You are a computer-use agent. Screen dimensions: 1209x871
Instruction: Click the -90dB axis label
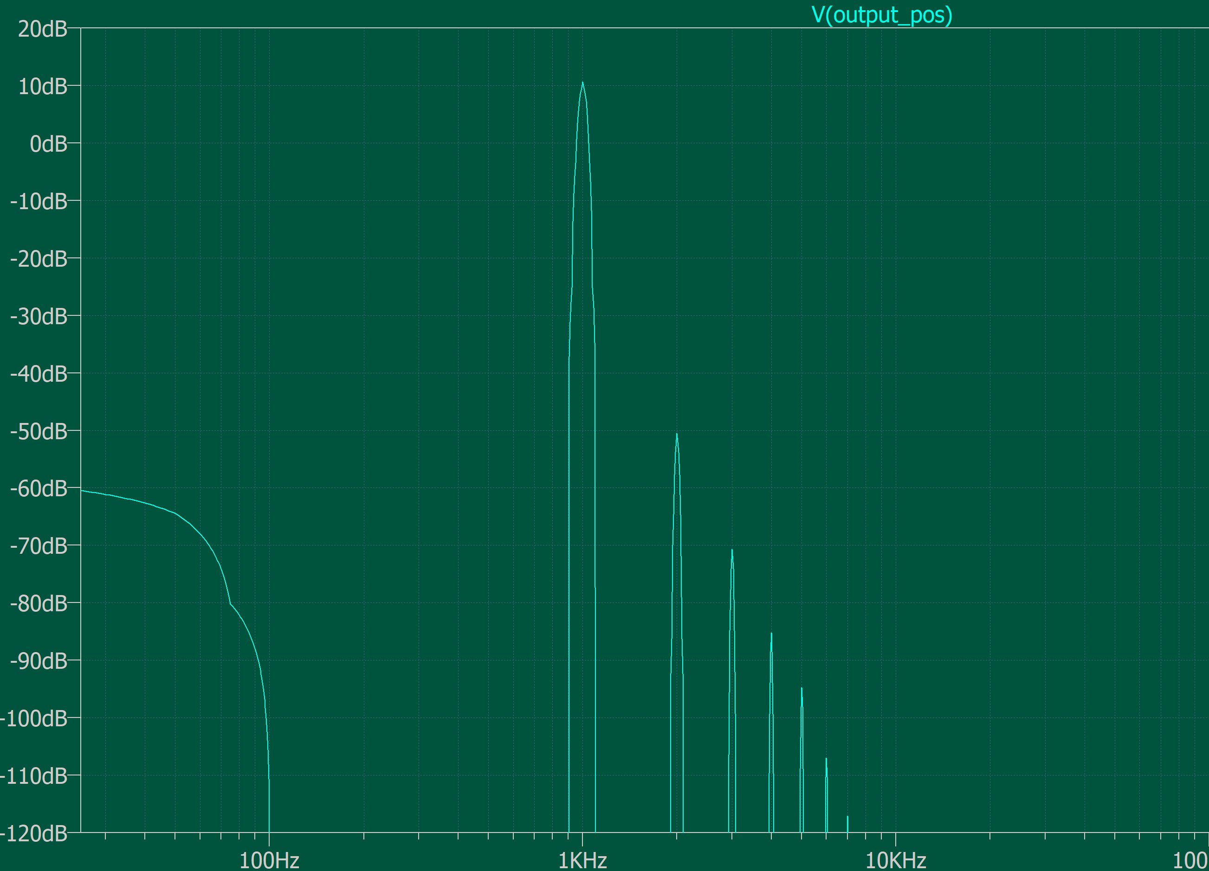pyautogui.click(x=39, y=661)
